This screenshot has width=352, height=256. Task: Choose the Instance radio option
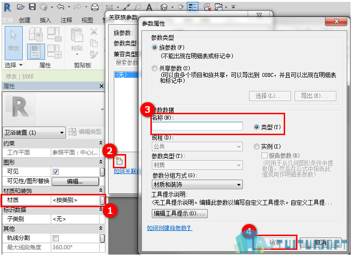click(x=256, y=147)
